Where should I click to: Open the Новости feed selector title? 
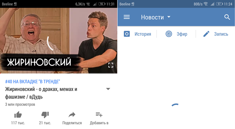(x=152, y=17)
